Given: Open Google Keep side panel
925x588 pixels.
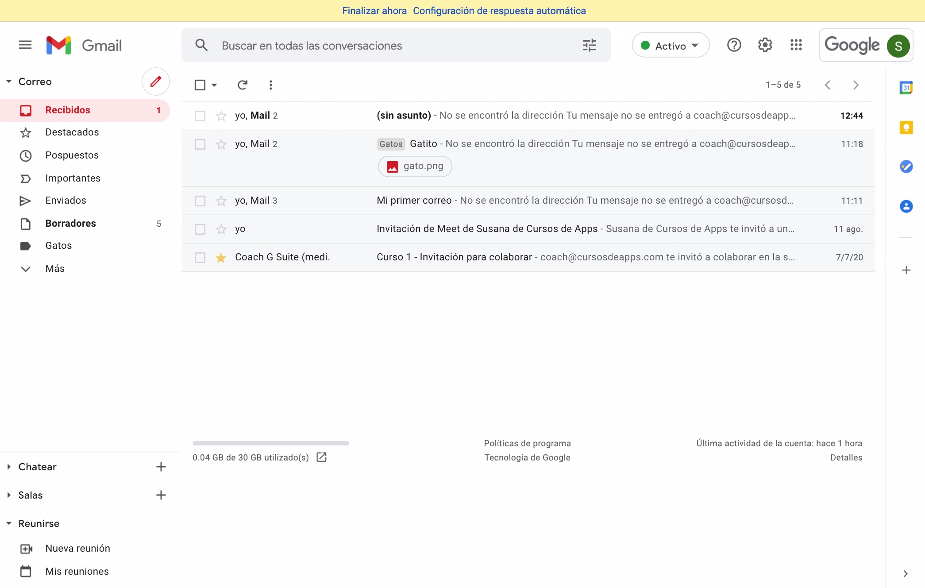Looking at the screenshot, I should [906, 128].
